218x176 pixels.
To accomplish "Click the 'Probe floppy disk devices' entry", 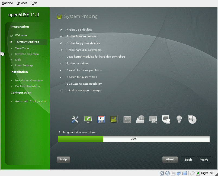I will 83,43.
